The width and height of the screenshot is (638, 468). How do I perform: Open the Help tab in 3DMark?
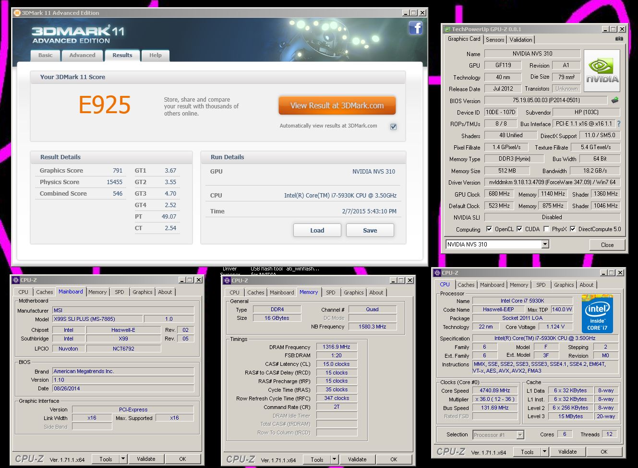pos(155,55)
